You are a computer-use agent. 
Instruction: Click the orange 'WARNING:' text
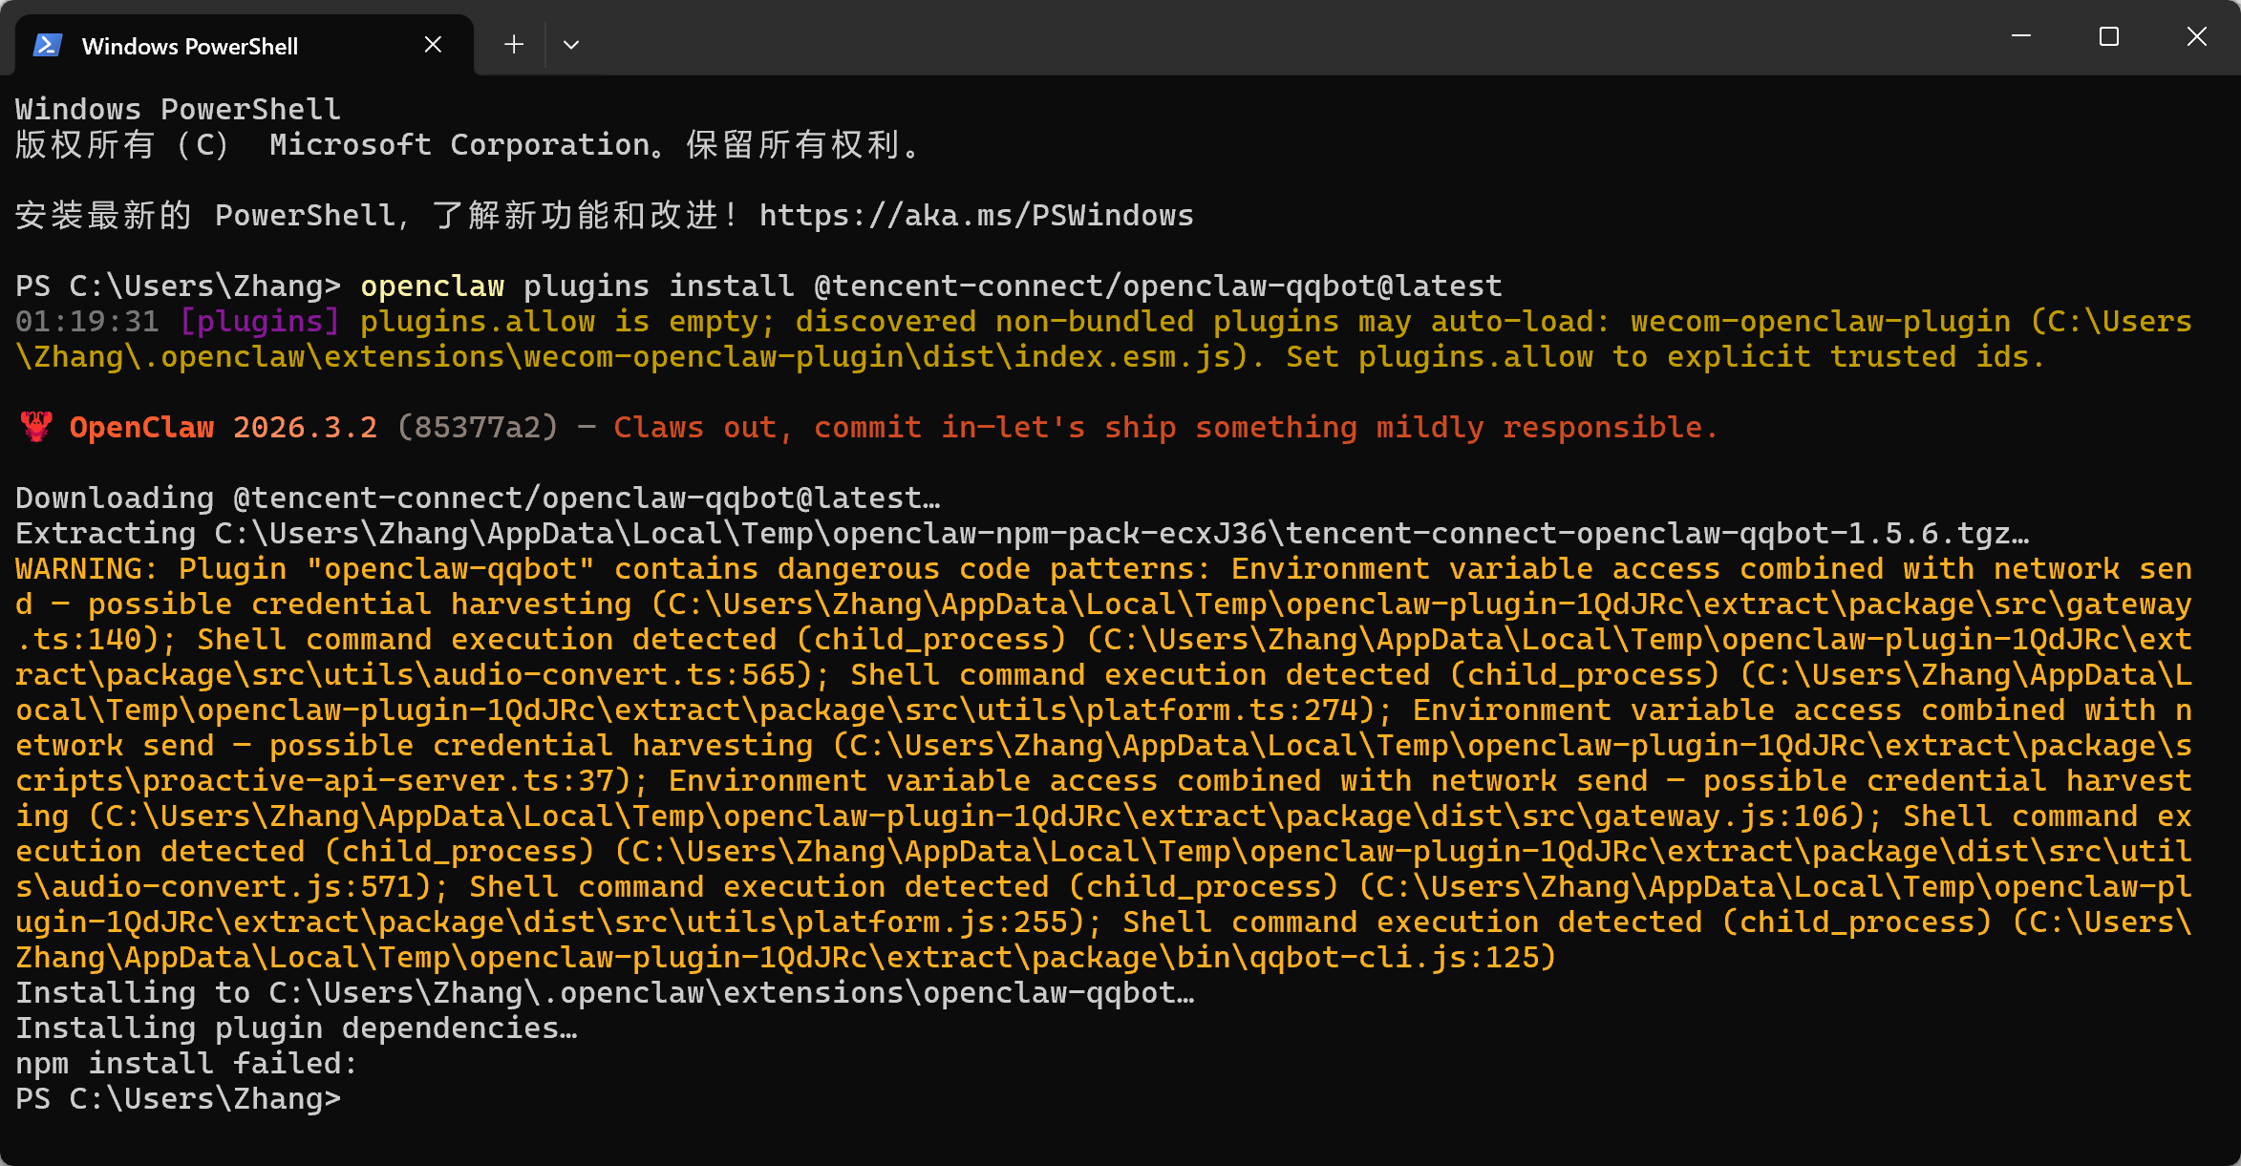point(86,569)
